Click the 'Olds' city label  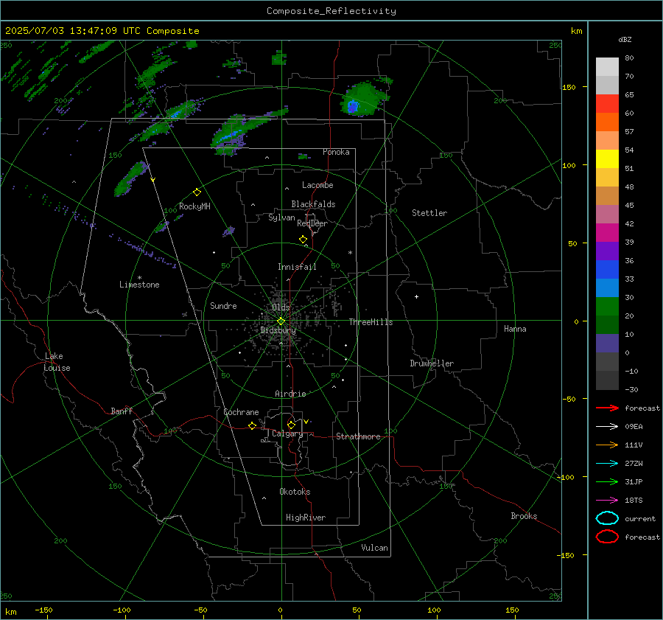tap(281, 307)
